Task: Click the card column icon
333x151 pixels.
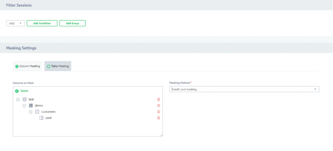Action: 41,118
